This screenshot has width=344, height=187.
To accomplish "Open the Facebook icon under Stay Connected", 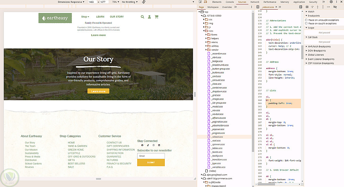I will pyautogui.click(x=142, y=145).
